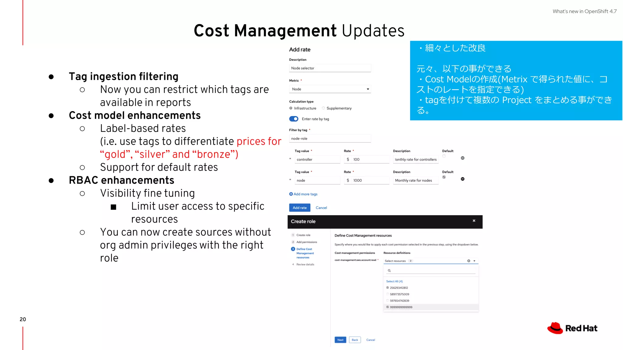The height and width of the screenshot is (350, 623).
Task: Open the Metric dropdown showing Node
Action: [x=330, y=89]
